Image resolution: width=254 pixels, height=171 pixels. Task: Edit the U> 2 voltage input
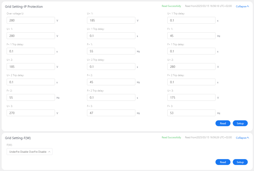[191, 67]
